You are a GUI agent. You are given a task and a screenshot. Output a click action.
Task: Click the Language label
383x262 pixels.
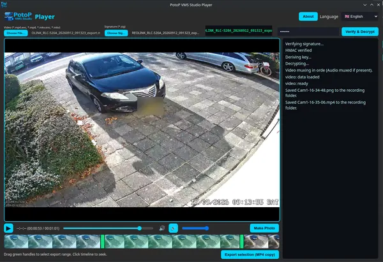[329, 17]
